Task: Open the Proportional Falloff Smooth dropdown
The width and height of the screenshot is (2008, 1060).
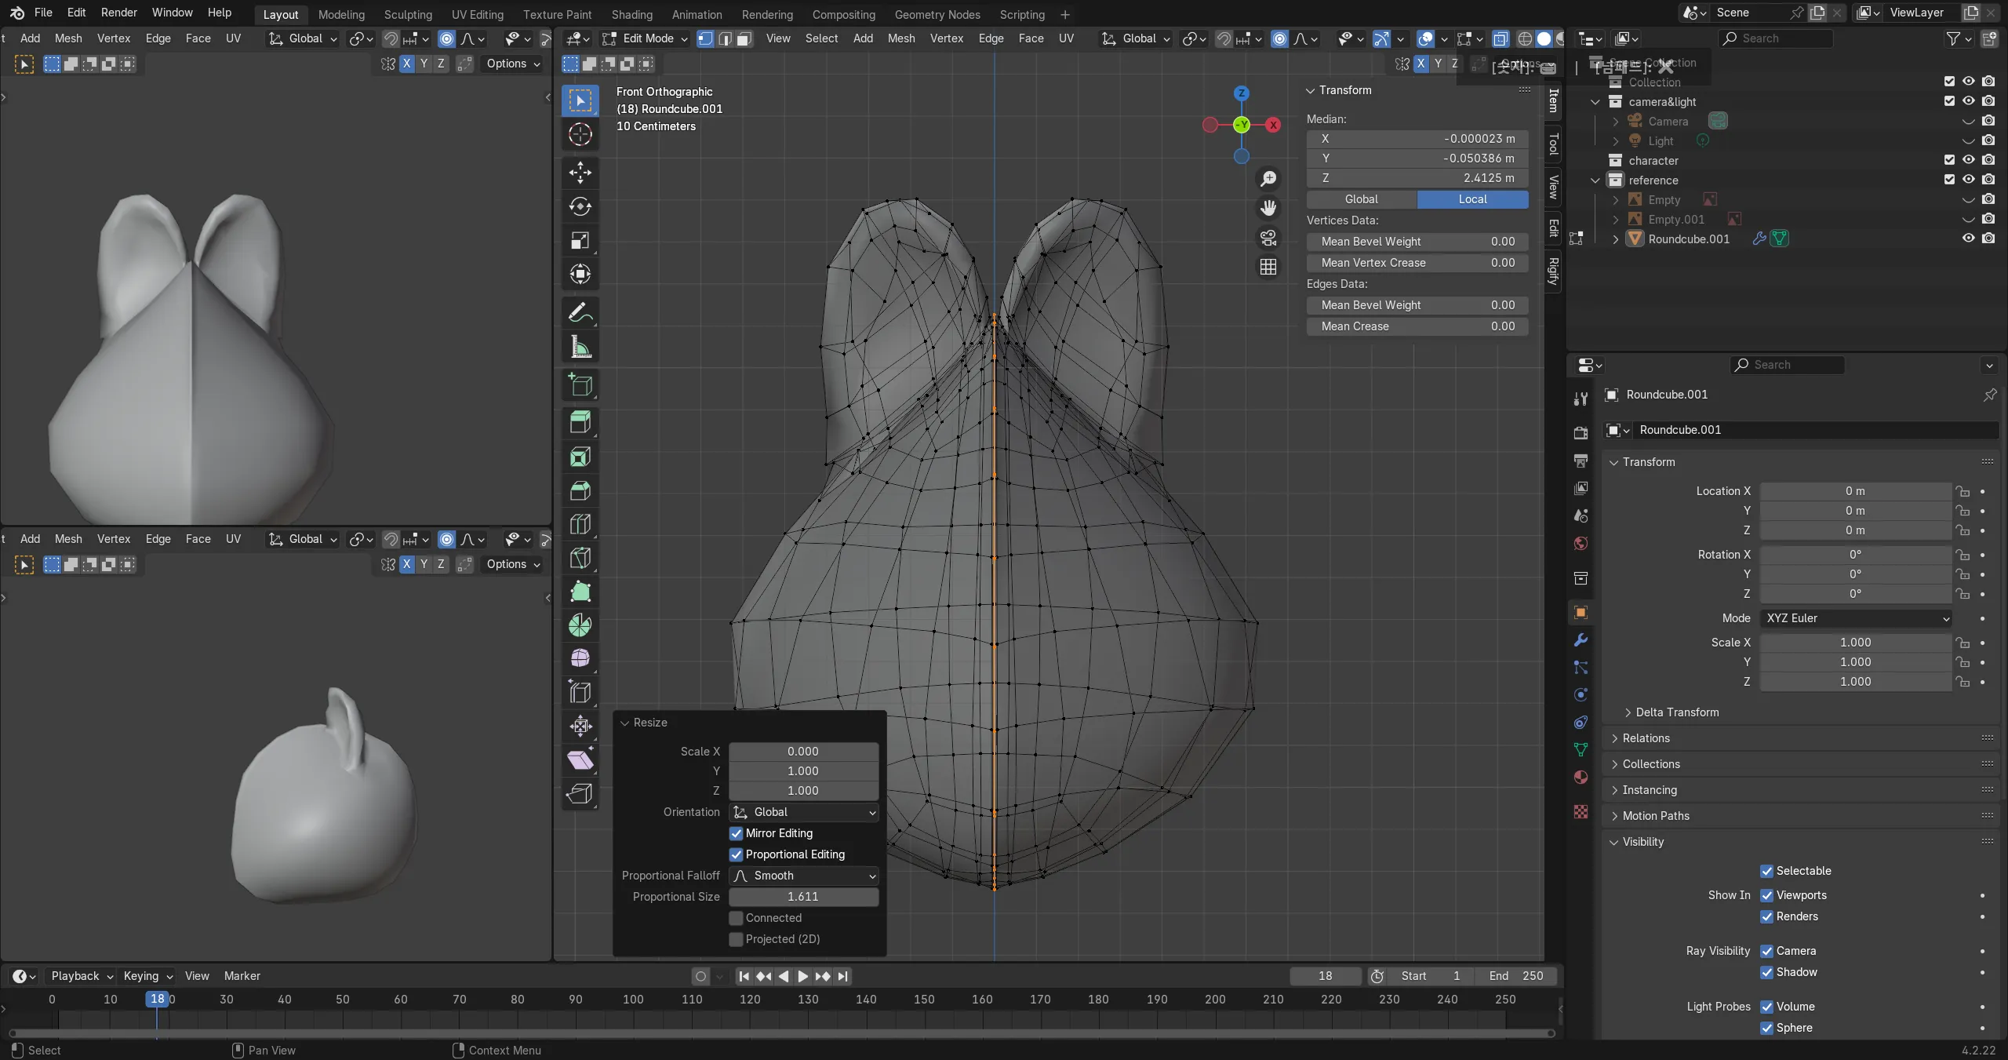Action: (x=803, y=876)
